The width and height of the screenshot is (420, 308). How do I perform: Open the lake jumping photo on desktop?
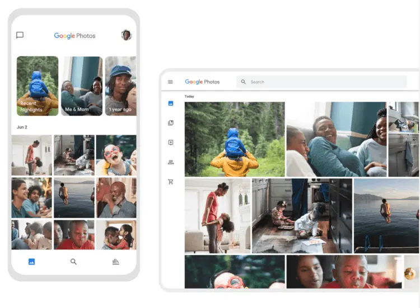[386, 216]
